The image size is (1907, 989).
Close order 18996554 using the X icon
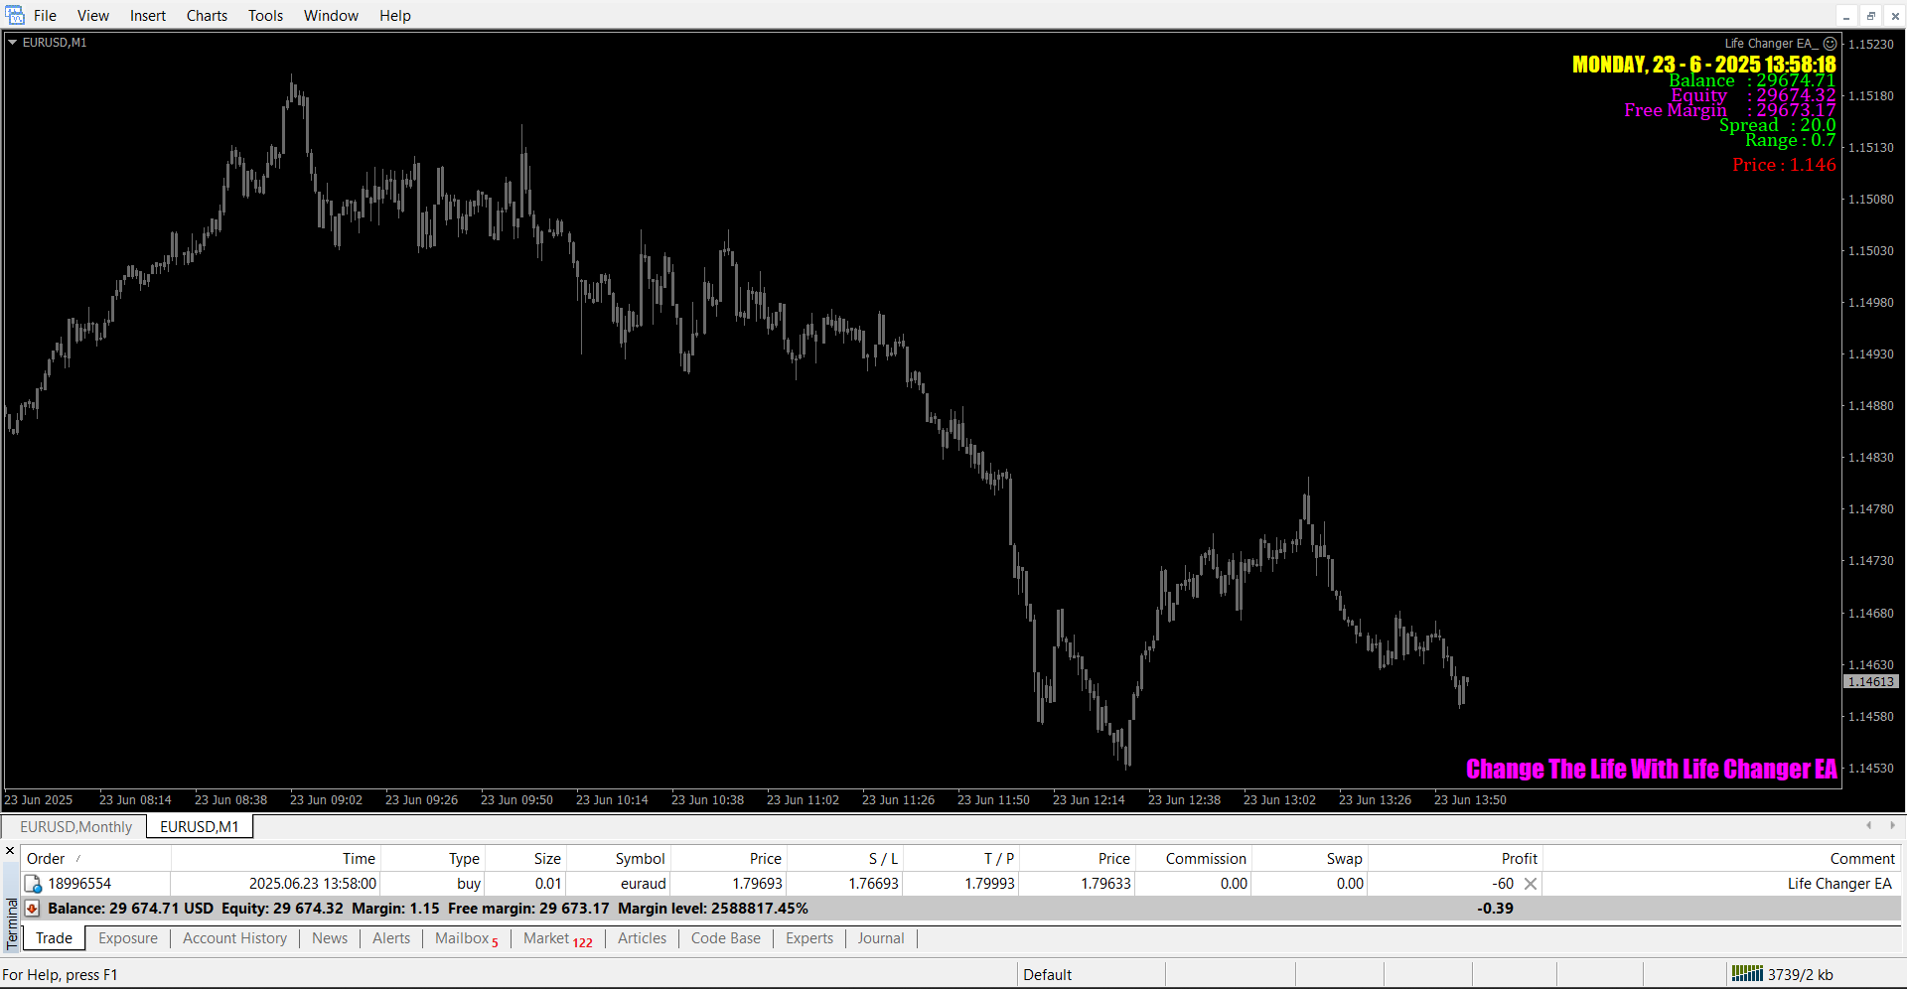click(x=1531, y=884)
